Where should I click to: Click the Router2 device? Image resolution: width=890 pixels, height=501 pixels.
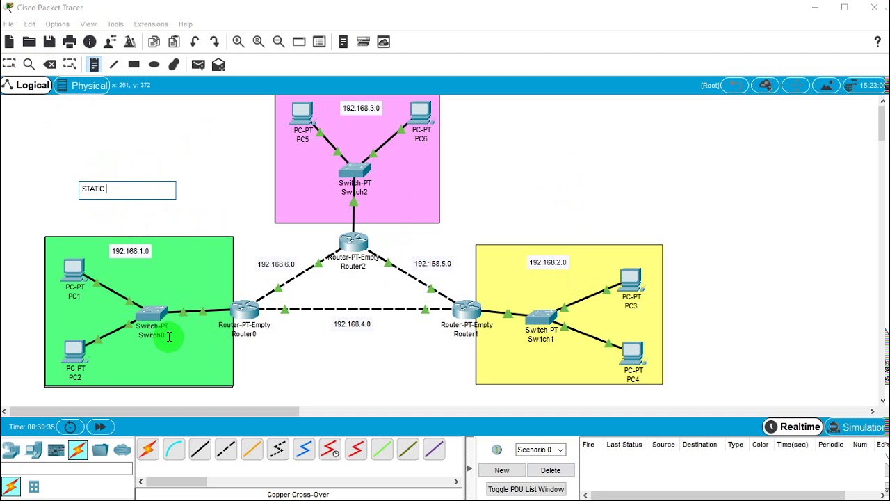point(353,243)
